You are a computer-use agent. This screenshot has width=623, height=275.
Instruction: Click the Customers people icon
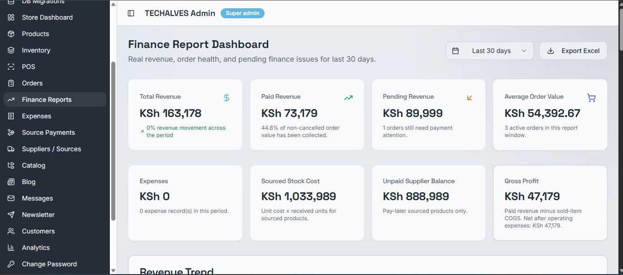click(x=11, y=231)
